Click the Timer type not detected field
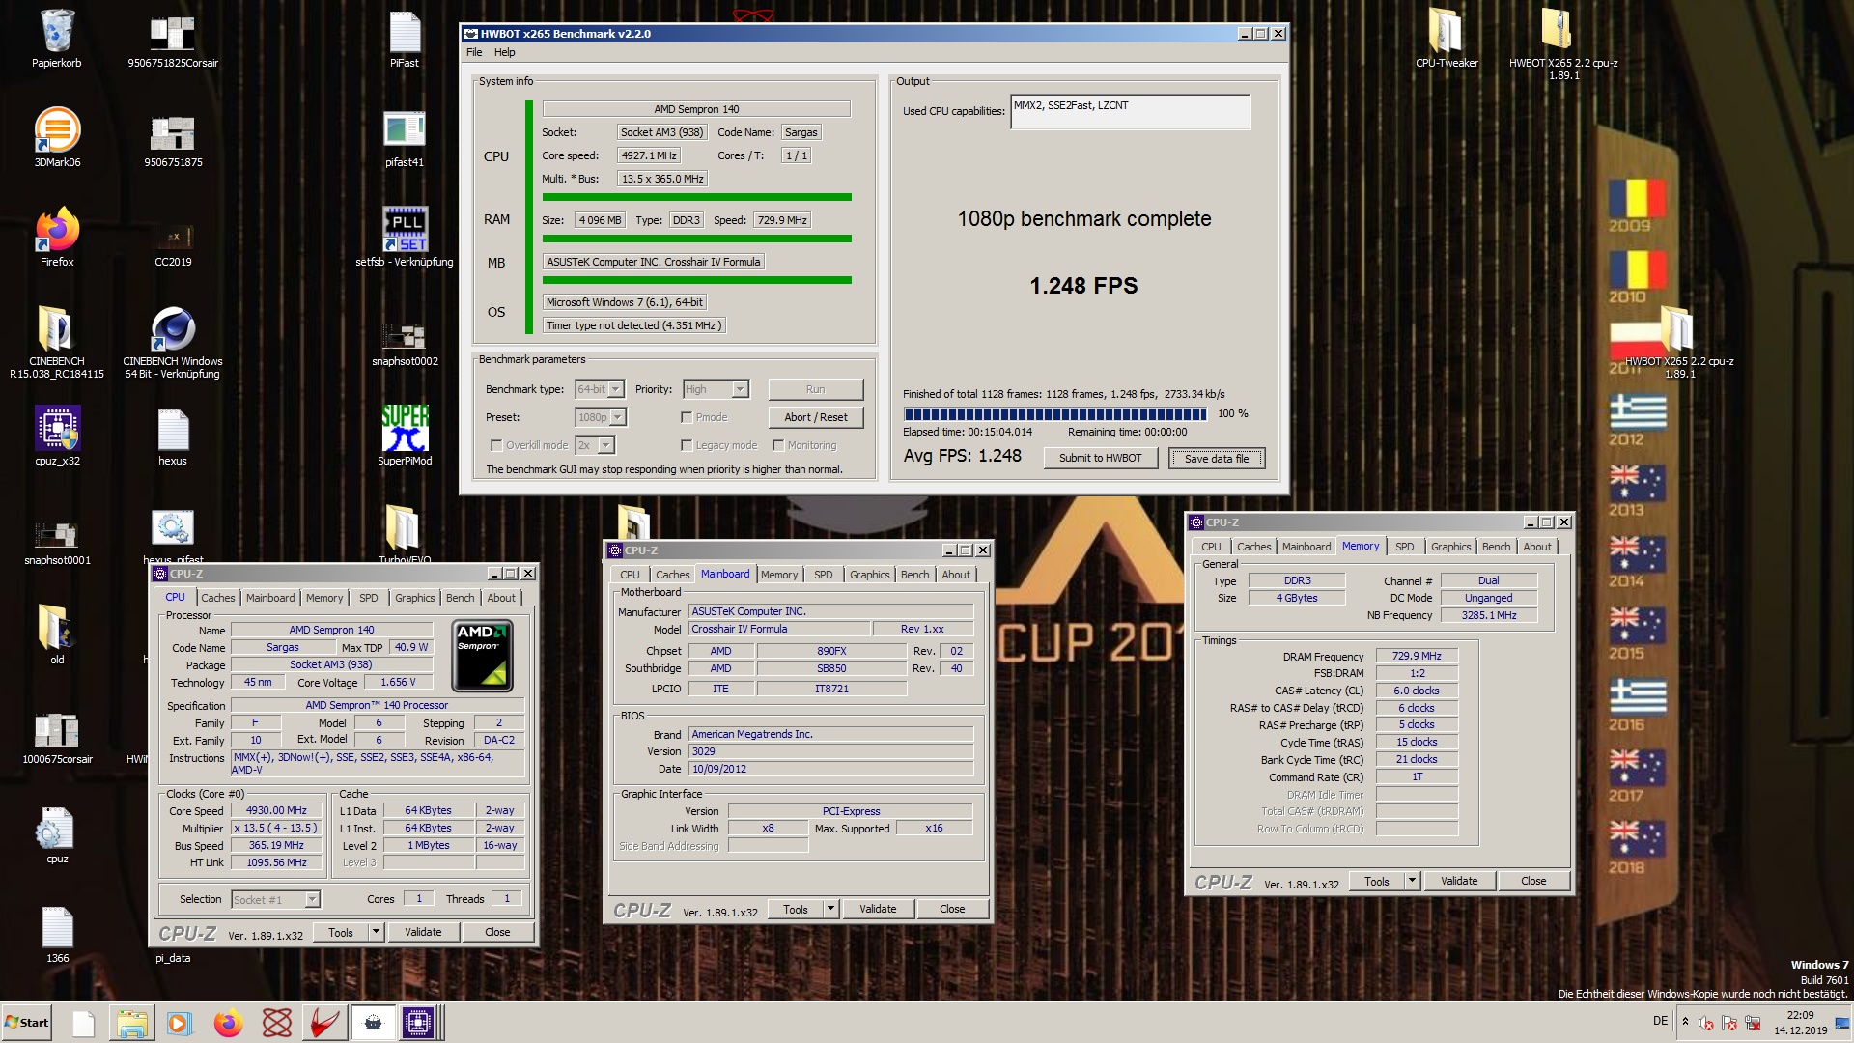Viewport: 1854px width, 1043px height. [633, 325]
